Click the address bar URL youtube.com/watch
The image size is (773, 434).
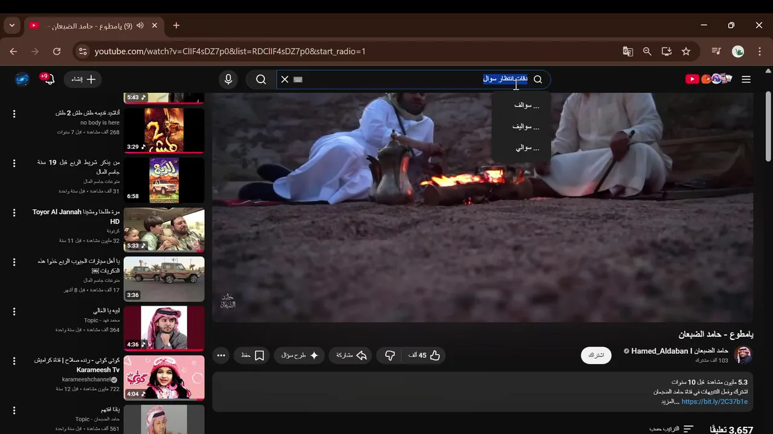pos(230,51)
